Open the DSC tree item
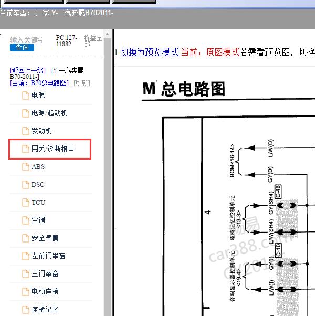 pos(38,184)
